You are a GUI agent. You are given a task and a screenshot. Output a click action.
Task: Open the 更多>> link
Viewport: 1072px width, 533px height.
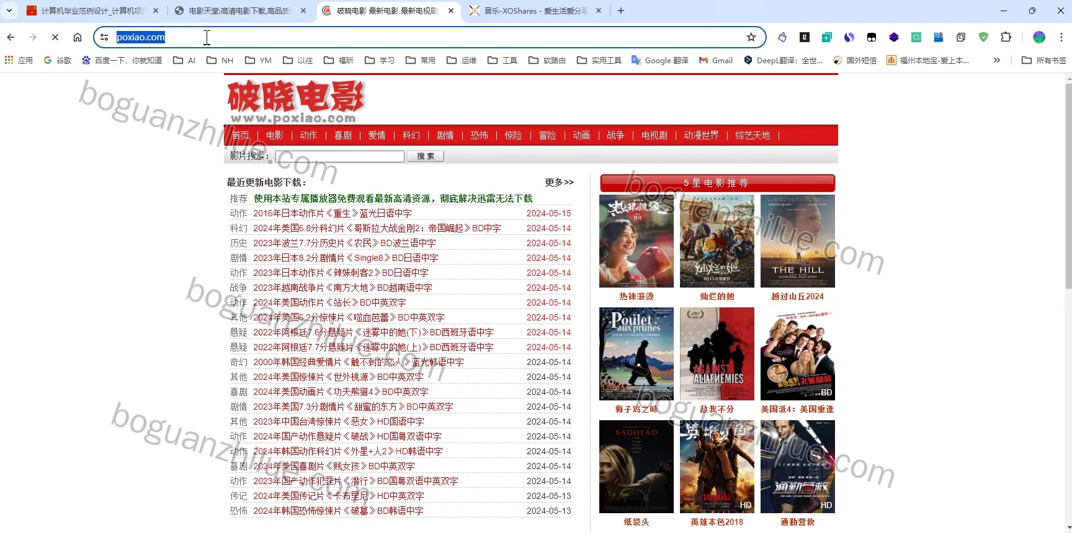tap(559, 182)
